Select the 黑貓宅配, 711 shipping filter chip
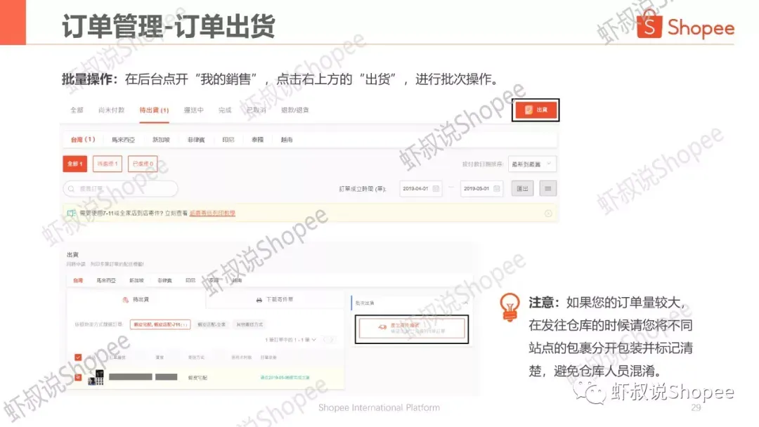 point(160,324)
